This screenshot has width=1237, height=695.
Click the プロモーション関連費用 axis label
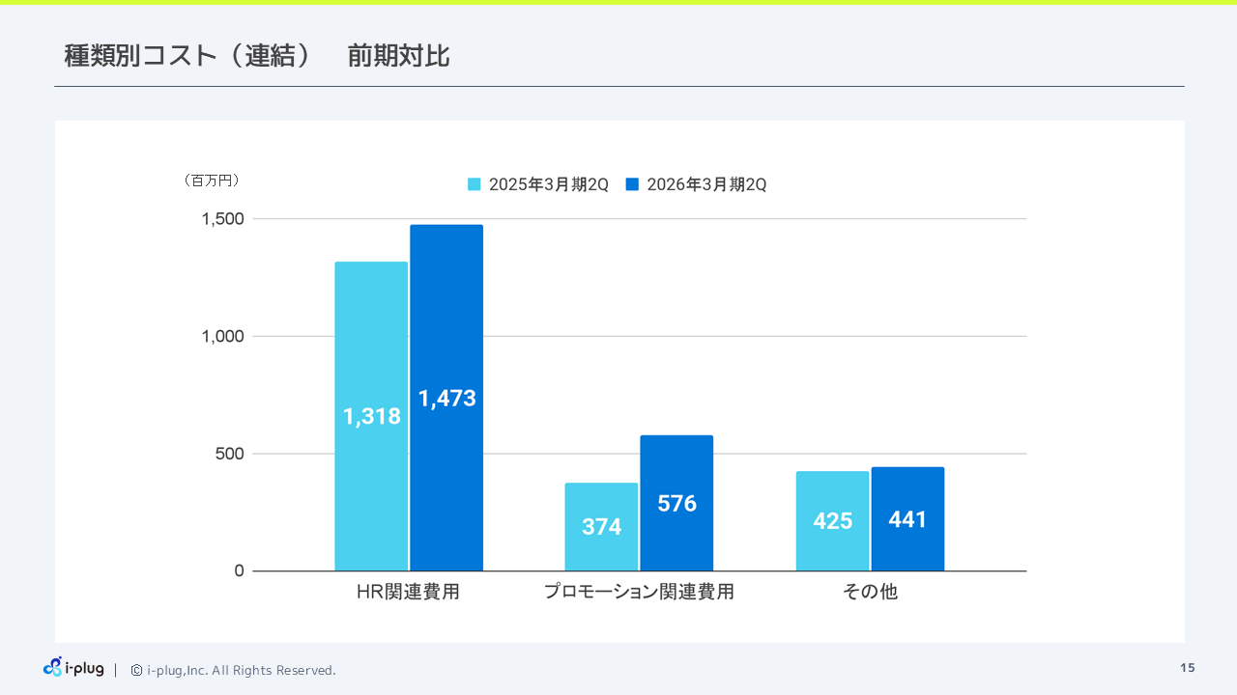(x=639, y=592)
